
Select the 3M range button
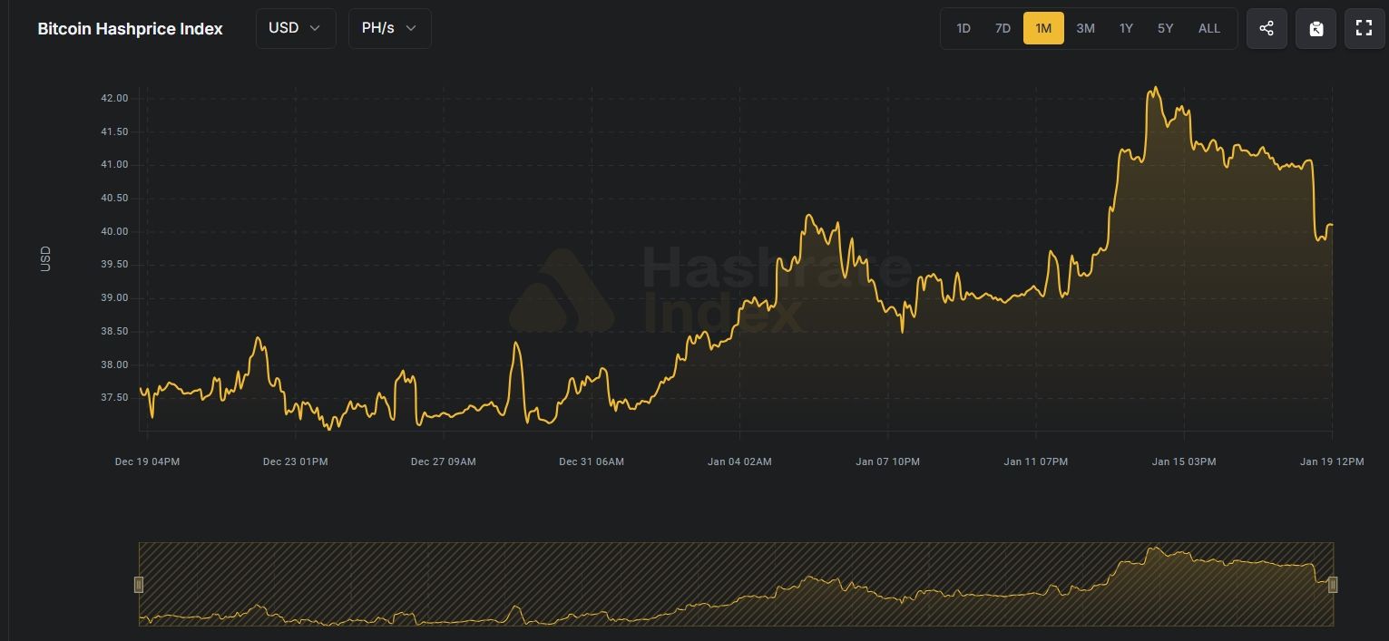pyautogui.click(x=1085, y=28)
